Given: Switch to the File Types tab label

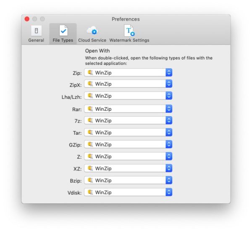Looking at the screenshot, I should coord(63,40).
